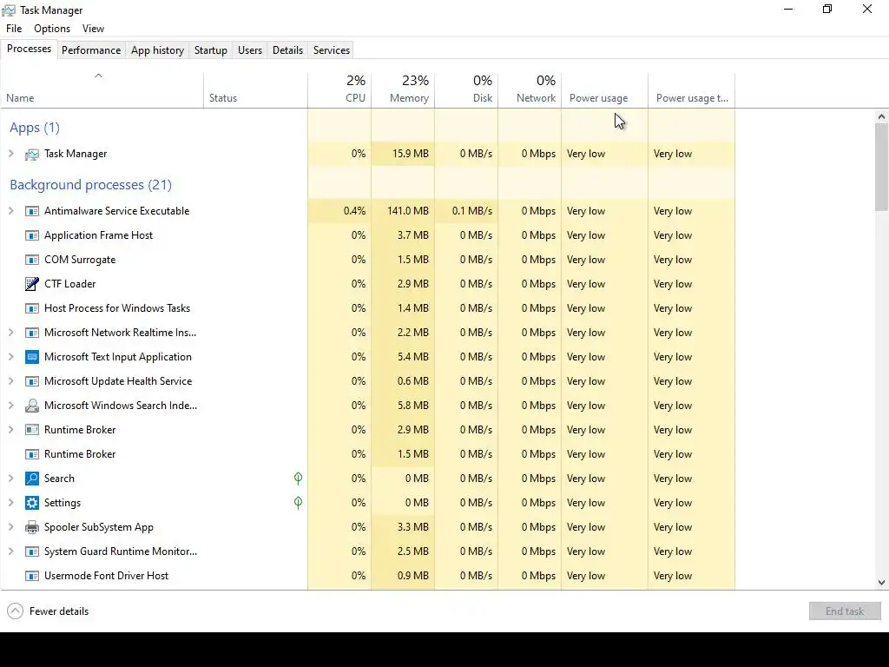
Task: Click the vertical scrollbar thumb
Action: (x=881, y=166)
